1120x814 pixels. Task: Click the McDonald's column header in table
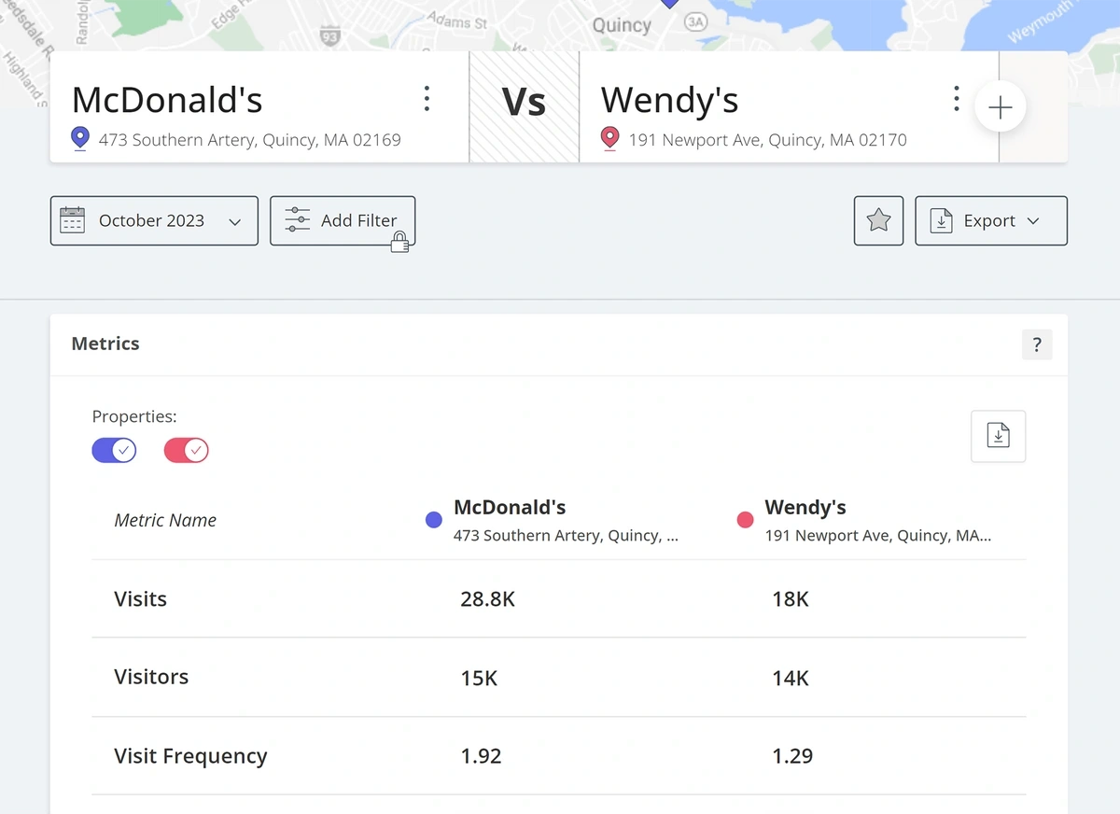point(510,508)
